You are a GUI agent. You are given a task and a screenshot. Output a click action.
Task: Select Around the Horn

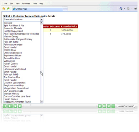click(12, 58)
